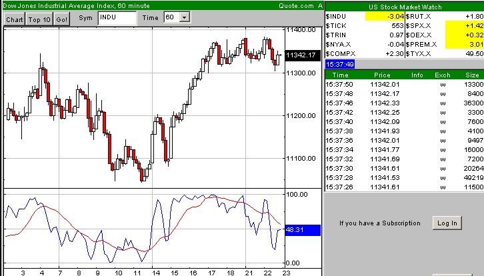This screenshot has width=484, height=276.
Task: Click the 11400.00 price axis label
Action: tap(301, 30)
